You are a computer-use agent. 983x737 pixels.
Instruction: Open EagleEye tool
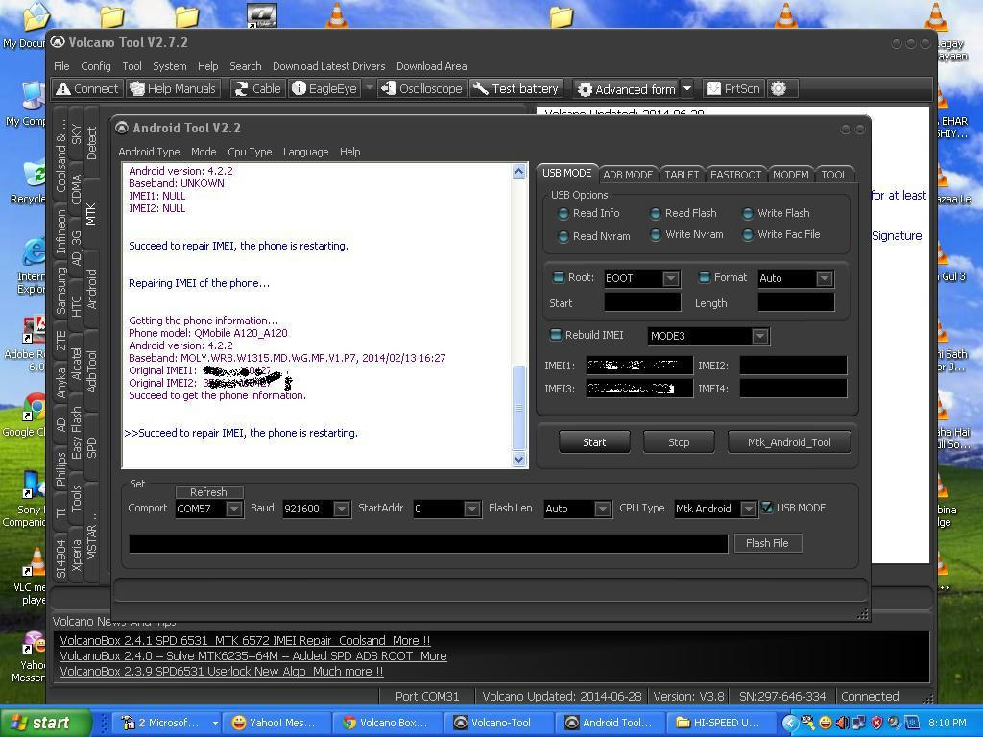(x=324, y=89)
